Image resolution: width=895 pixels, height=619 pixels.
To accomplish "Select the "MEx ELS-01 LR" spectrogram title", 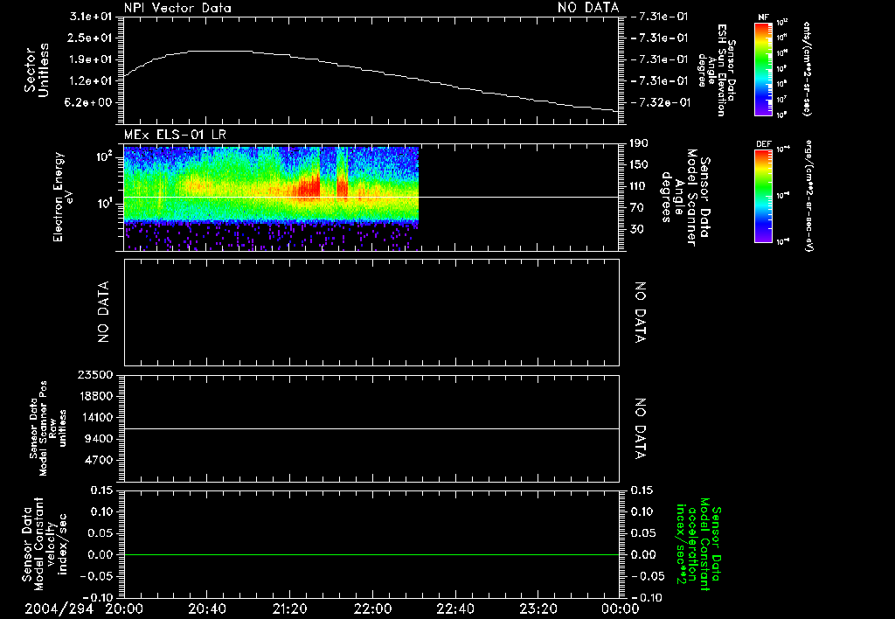I will click(x=175, y=135).
